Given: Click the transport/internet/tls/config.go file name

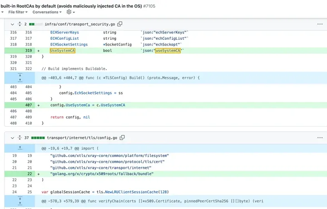Looking at the screenshot, I should 82,138.
